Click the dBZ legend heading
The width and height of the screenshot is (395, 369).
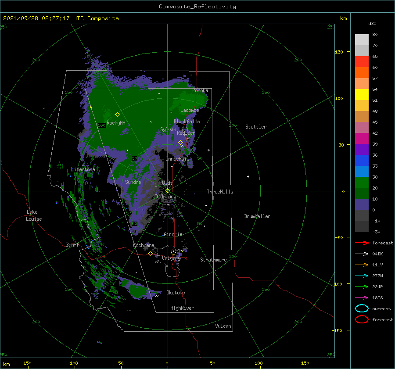point(372,23)
